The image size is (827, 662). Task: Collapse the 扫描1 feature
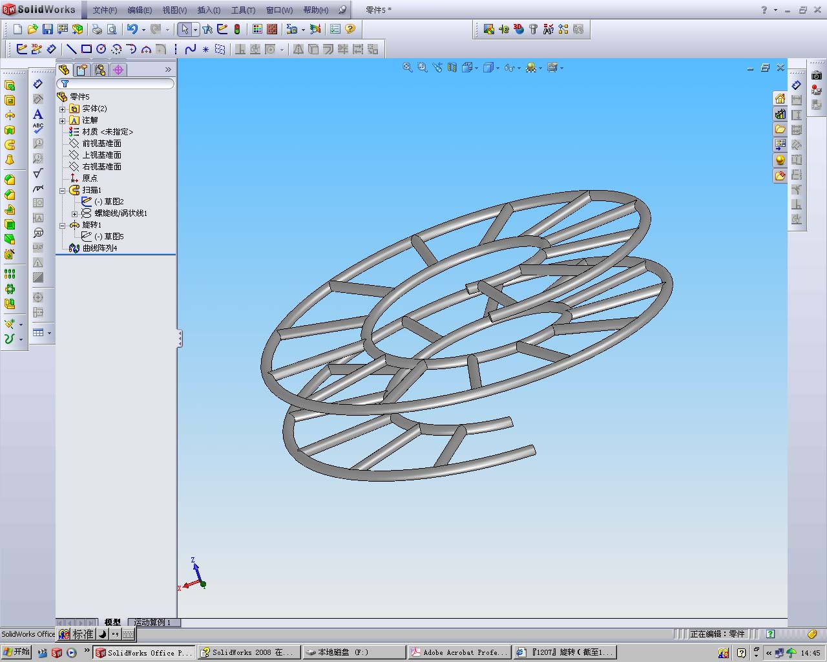[x=63, y=190]
